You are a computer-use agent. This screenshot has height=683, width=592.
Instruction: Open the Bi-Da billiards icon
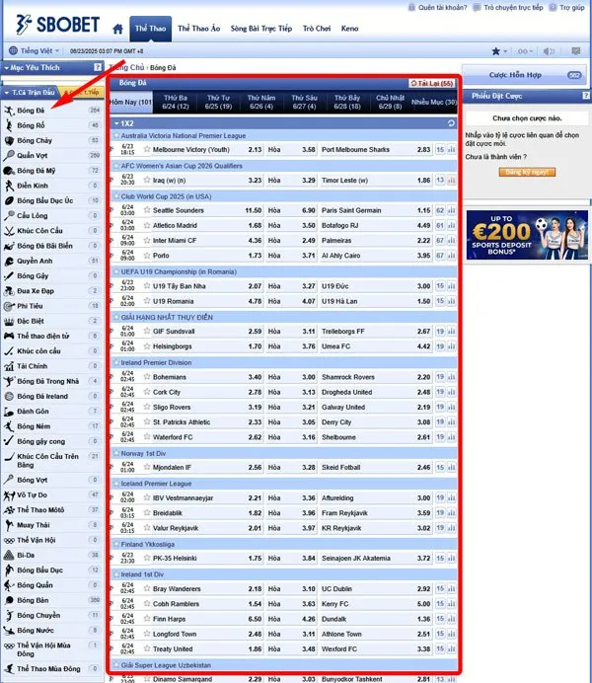[x=9, y=556]
